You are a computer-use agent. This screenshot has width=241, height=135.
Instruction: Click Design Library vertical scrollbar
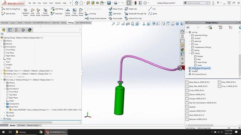[240, 65]
